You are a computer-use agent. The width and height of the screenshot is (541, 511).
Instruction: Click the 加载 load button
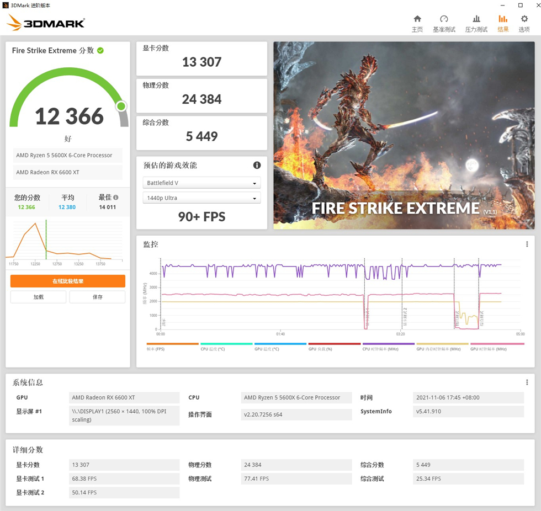(38, 297)
